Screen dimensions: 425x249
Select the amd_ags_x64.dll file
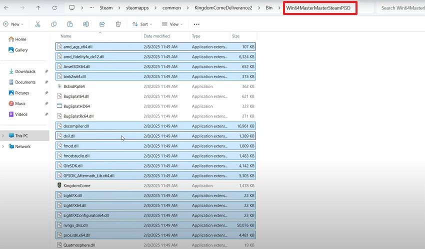tap(155, 46)
